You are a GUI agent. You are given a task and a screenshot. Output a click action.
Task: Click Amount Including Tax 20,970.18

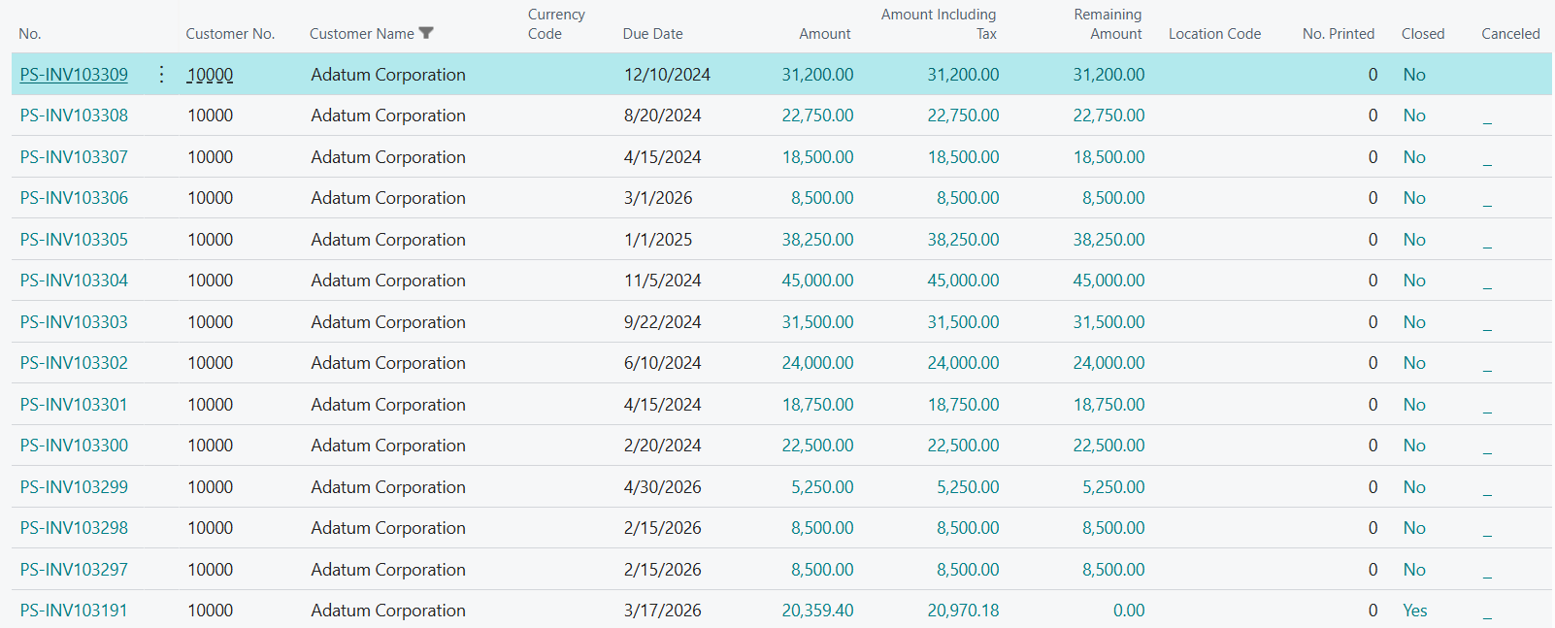(x=963, y=611)
